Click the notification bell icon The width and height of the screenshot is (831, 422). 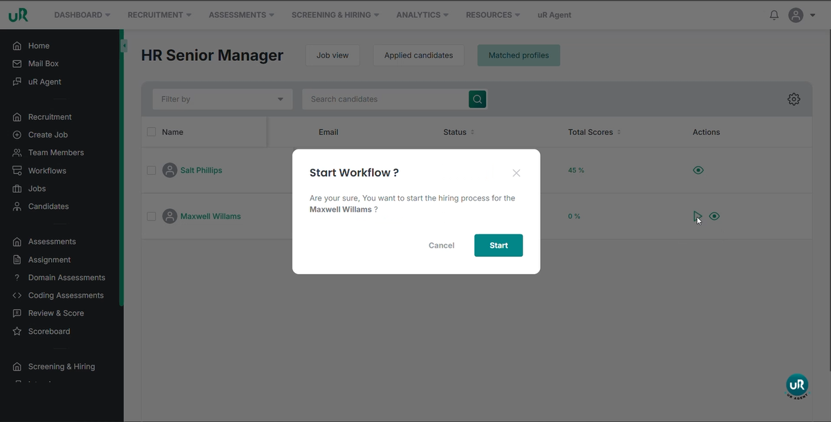[x=774, y=15]
